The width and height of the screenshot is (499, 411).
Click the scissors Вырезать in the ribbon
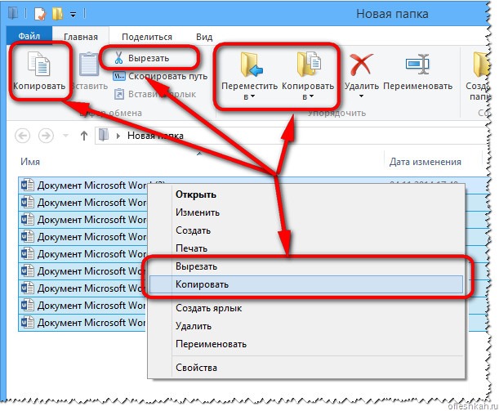[x=142, y=58]
